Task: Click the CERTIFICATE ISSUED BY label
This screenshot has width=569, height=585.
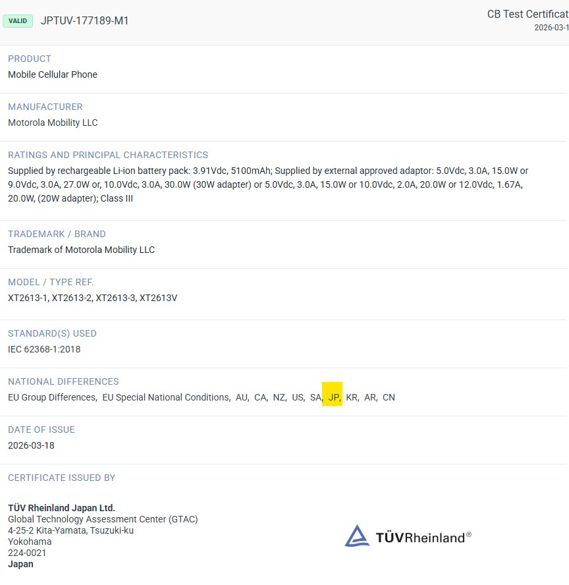Action: coord(62,478)
